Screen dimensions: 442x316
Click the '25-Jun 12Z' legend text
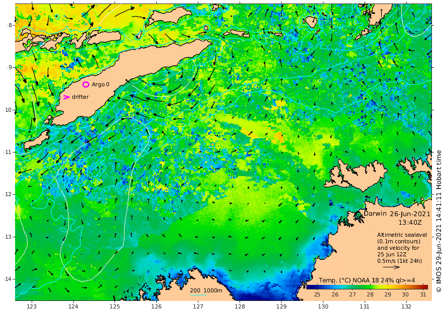[x=392, y=254]
